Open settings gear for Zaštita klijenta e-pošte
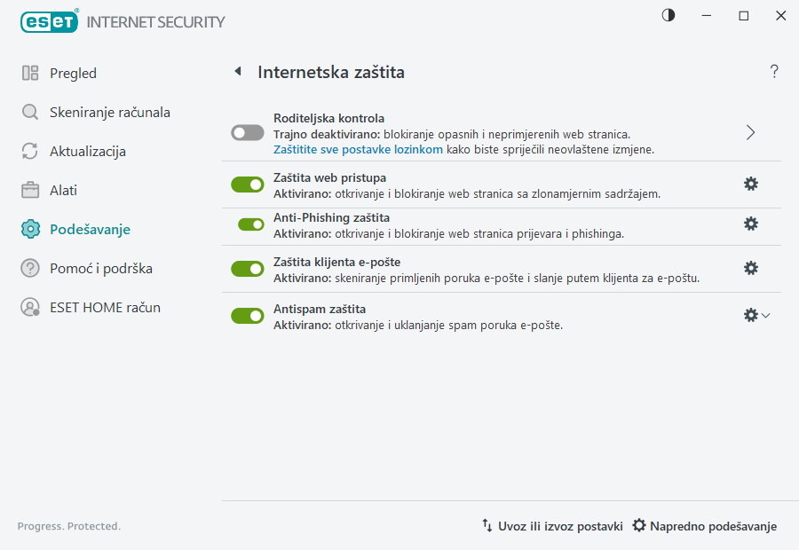The image size is (799, 550). [751, 267]
